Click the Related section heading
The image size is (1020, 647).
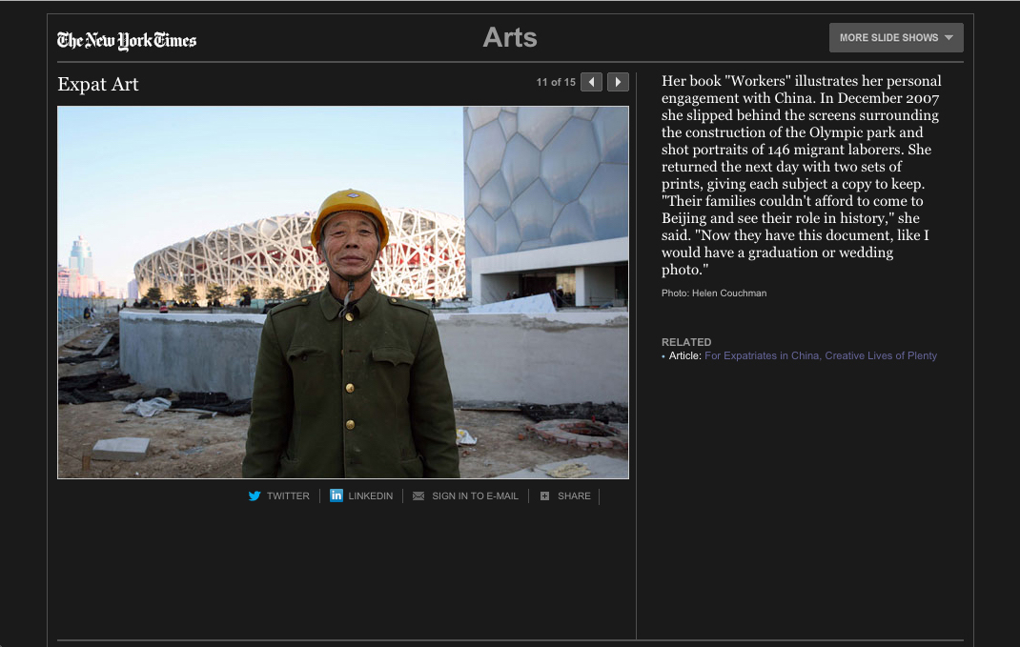[x=686, y=342]
